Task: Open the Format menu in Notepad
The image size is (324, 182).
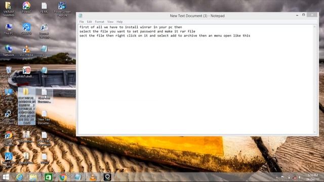Action: 100,22
